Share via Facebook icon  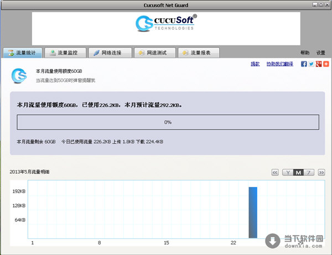pos(304,64)
